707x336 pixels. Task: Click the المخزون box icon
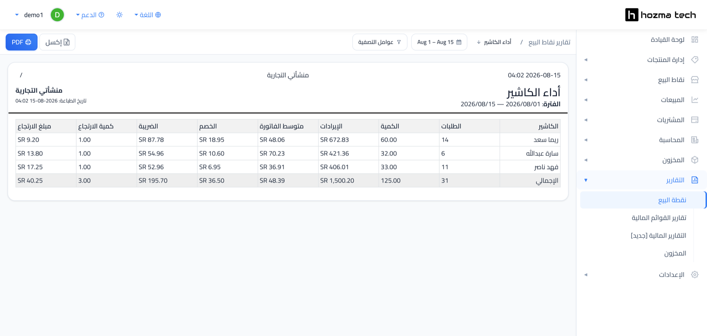(x=694, y=160)
